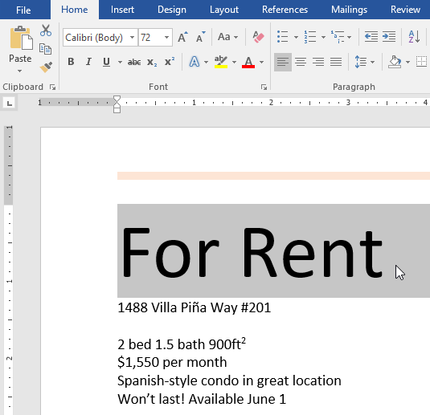
Task: Justify the paragraph text
Action: tap(336, 62)
